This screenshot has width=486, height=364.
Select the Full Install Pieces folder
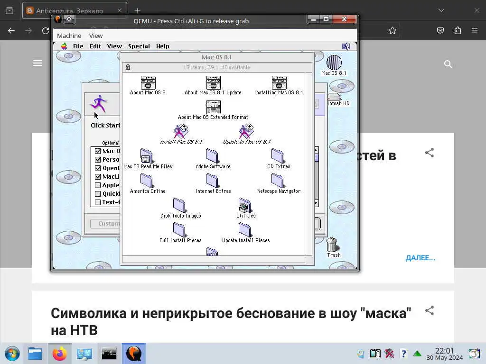click(x=179, y=230)
